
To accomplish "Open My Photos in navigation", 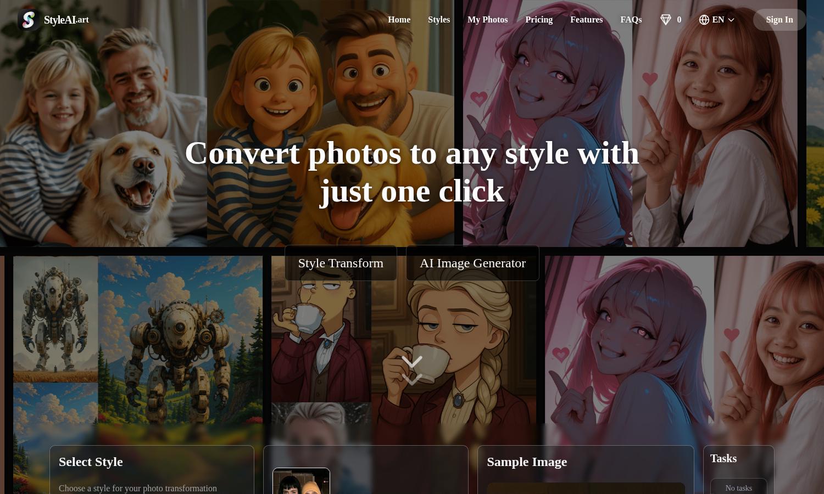I will (x=487, y=20).
